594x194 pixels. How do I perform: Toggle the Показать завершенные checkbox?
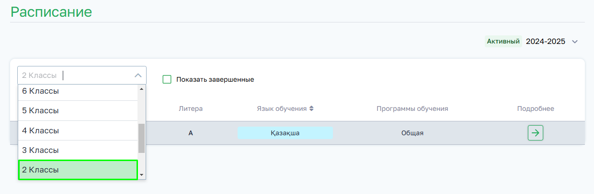(x=167, y=79)
